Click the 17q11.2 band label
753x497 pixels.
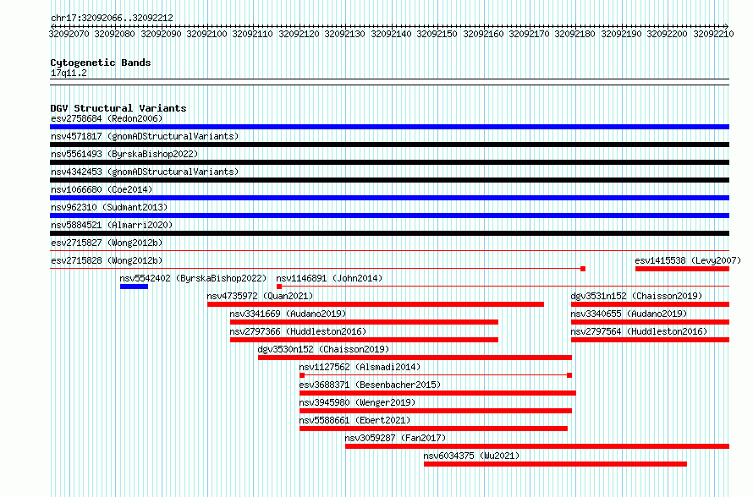tap(69, 73)
